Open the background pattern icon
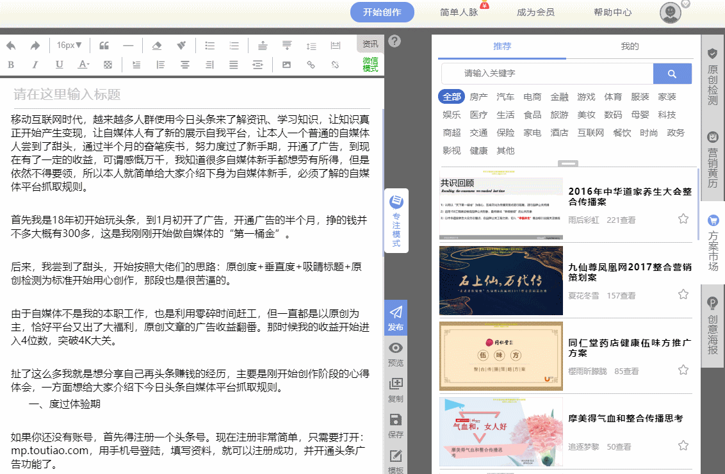The height and width of the screenshot is (474, 725). click(108, 65)
